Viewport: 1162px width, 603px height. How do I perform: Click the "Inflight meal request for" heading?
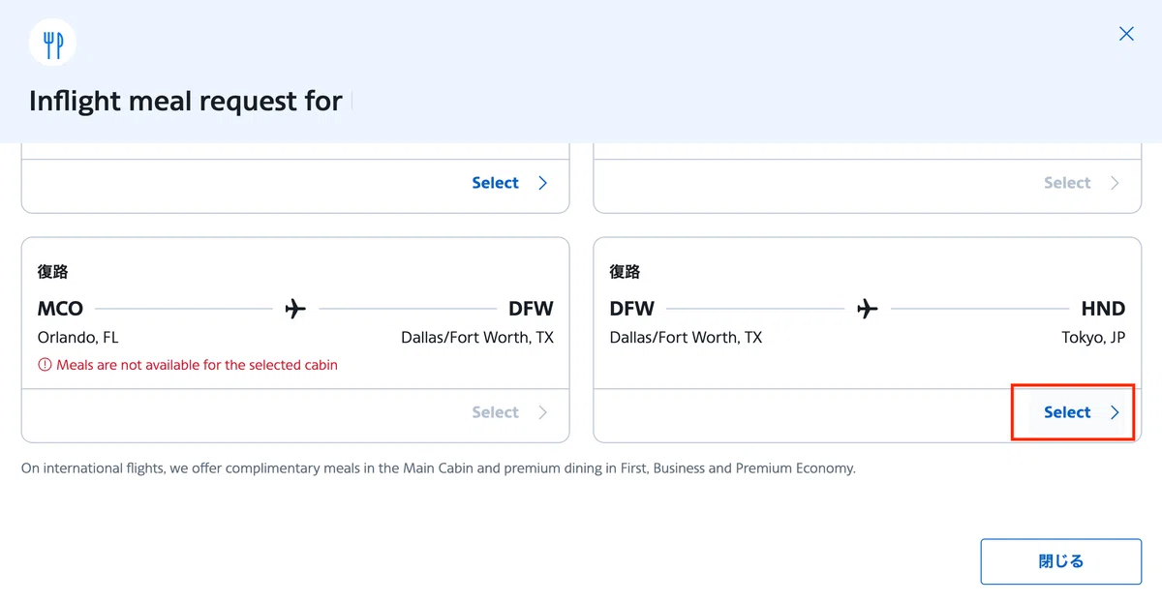[186, 101]
